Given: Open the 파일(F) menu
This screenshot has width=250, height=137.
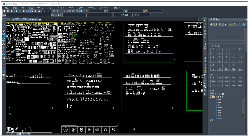Looking at the screenshot, I should pyautogui.click(x=6, y=8).
